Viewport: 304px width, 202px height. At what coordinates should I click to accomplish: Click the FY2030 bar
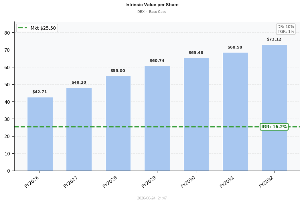196,114
